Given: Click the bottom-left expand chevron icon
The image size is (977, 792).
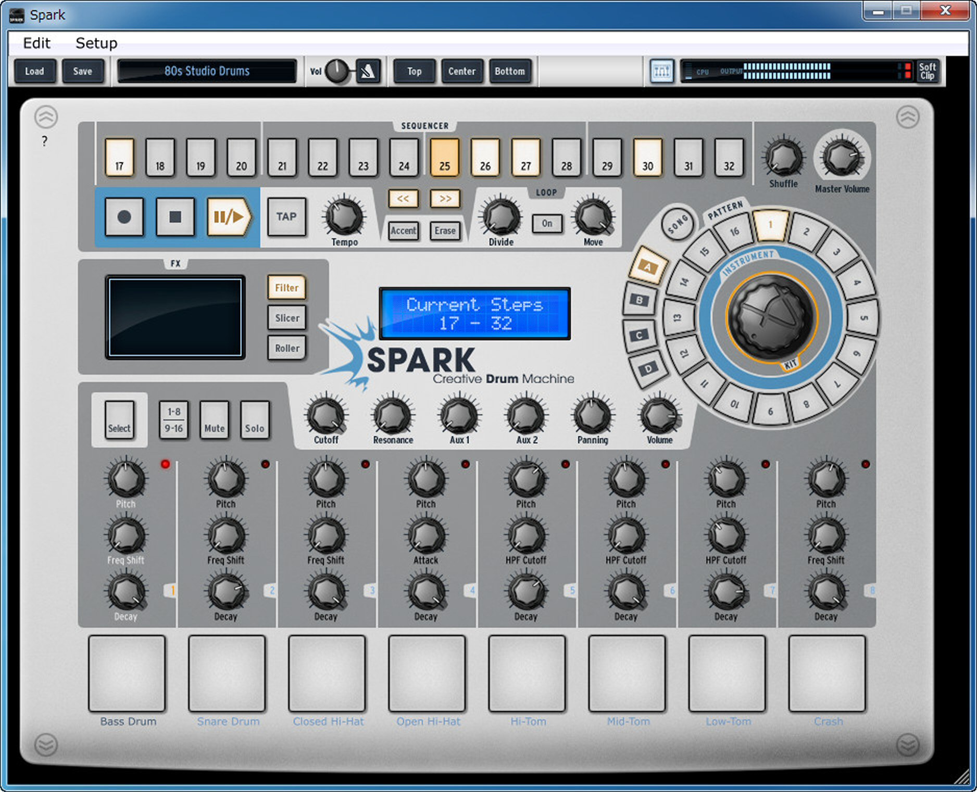Looking at the screenshot, I should pos(46,745).
